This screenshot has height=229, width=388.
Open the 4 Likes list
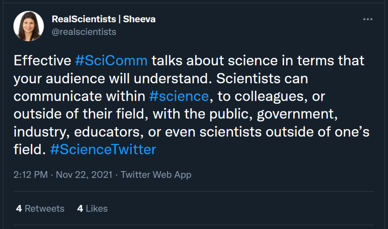coord(92,208)
